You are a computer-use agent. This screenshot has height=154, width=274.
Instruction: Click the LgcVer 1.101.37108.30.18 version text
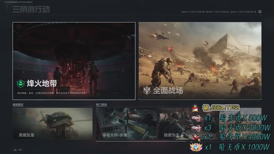[243, 12]
